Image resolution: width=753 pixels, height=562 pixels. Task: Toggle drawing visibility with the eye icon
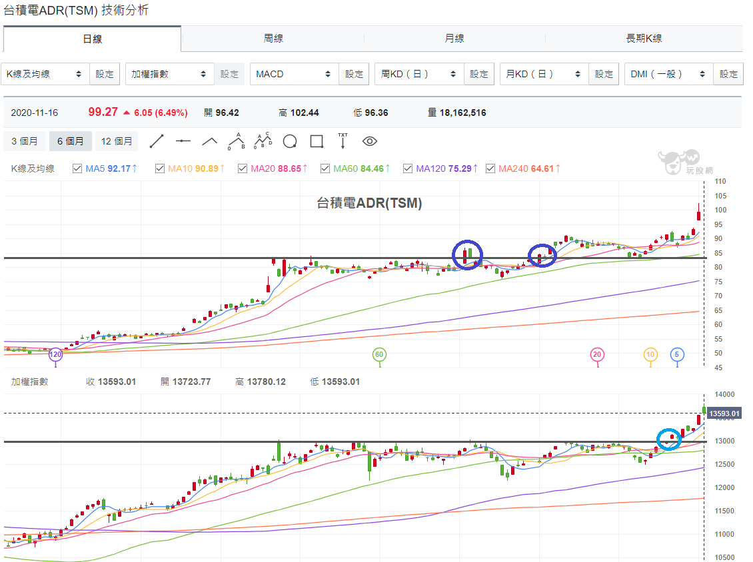tap(370, 141)
